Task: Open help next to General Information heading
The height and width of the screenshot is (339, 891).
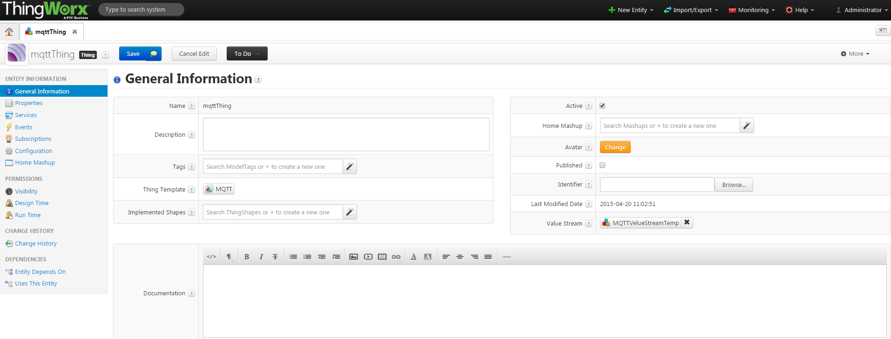Action: (258, 80)
